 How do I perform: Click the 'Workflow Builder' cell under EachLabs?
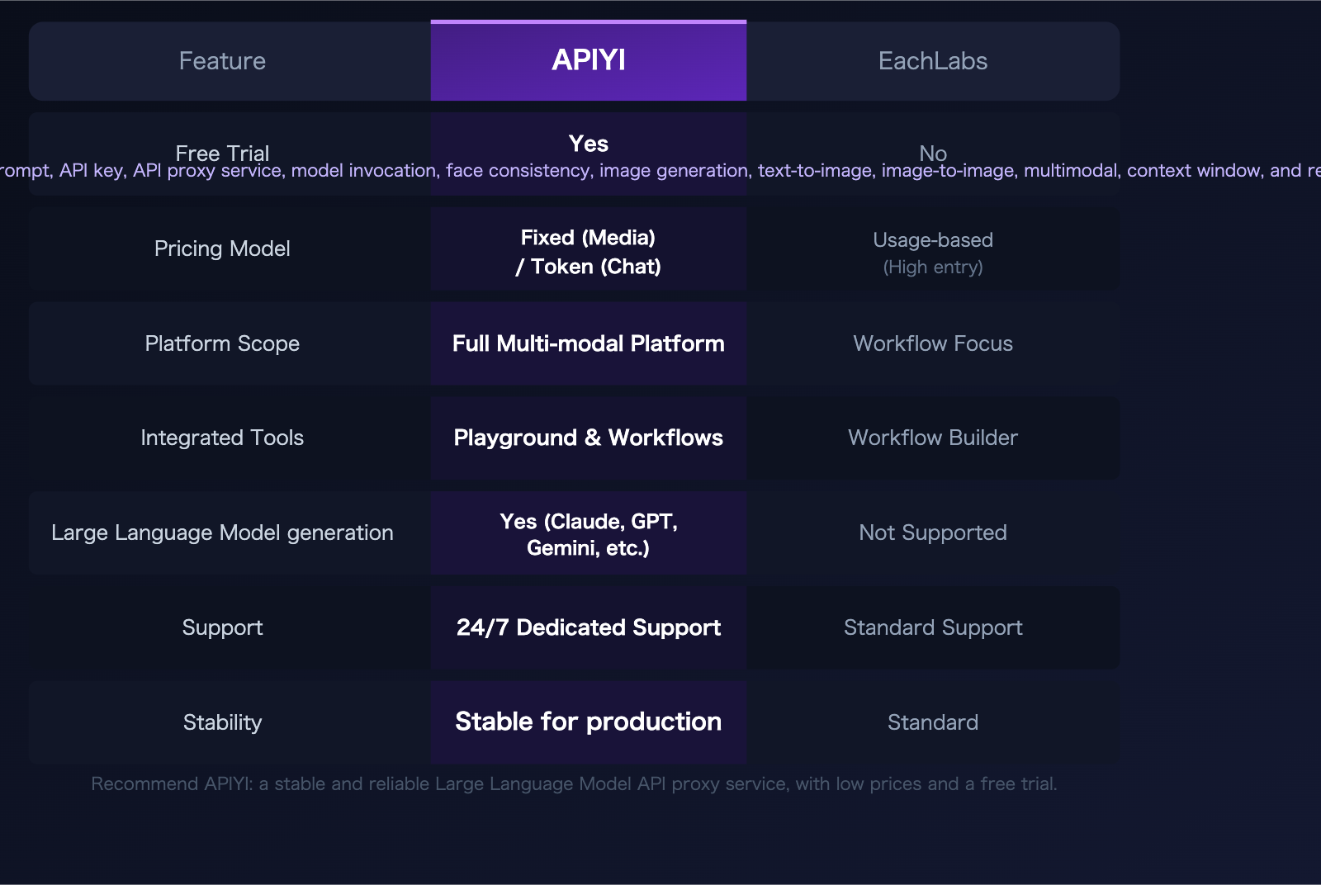(932, 438)
